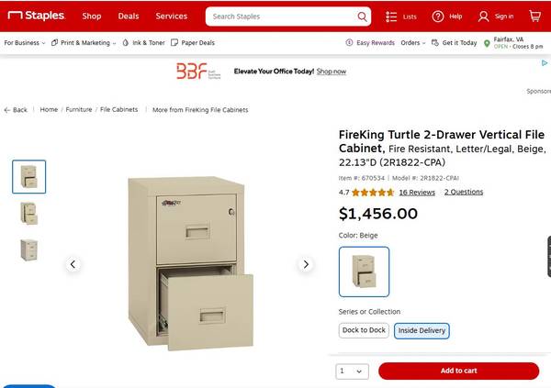Viewport: 551px width, 388px height.
Task: Select the Beige color swatch
Action: coord(364,272)
